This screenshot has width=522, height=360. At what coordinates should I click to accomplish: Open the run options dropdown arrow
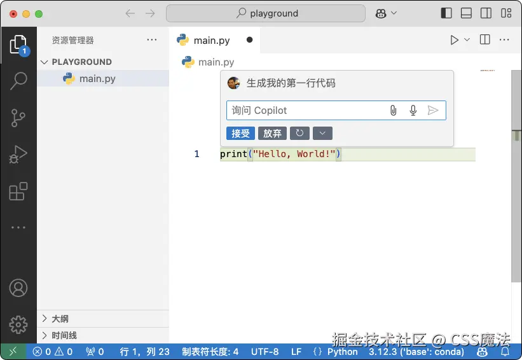tap(467, 40)
